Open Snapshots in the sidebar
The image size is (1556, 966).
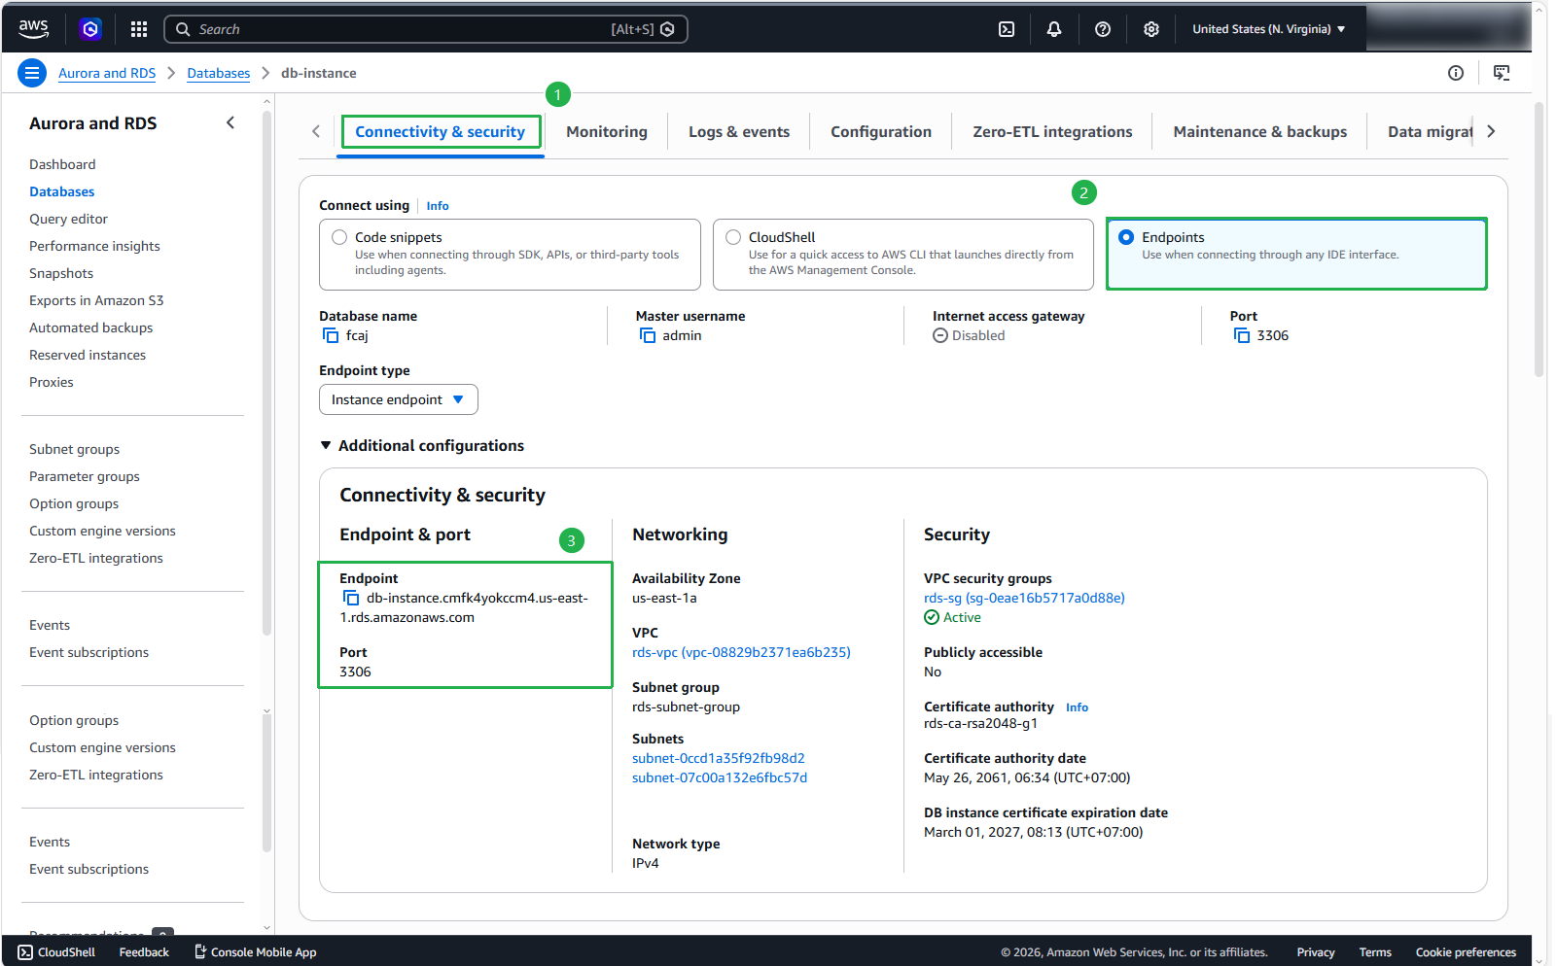click(61, 273)
